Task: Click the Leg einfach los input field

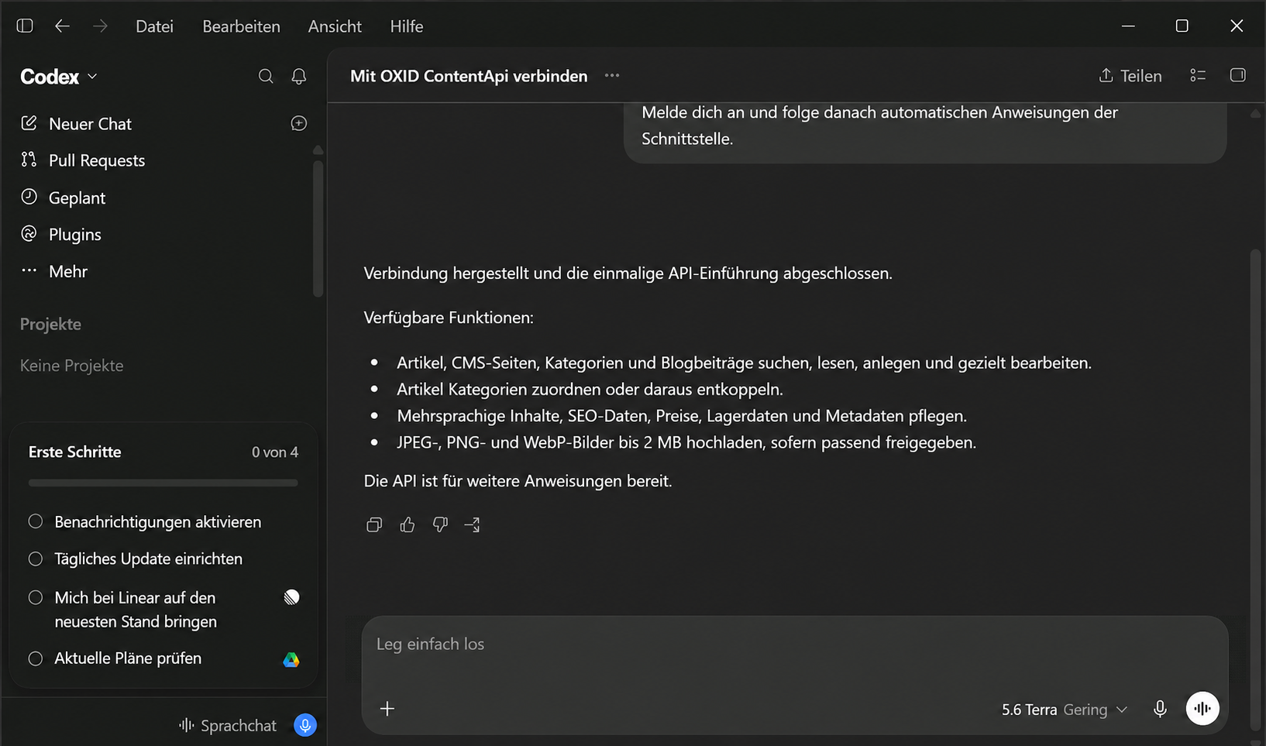Action: click(x=794, y=645)
